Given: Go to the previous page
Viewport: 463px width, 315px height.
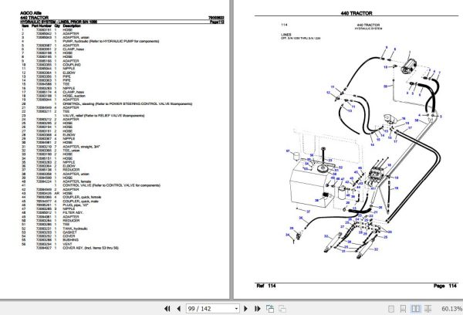Looking at the screenshot, I should coord(179,309).
